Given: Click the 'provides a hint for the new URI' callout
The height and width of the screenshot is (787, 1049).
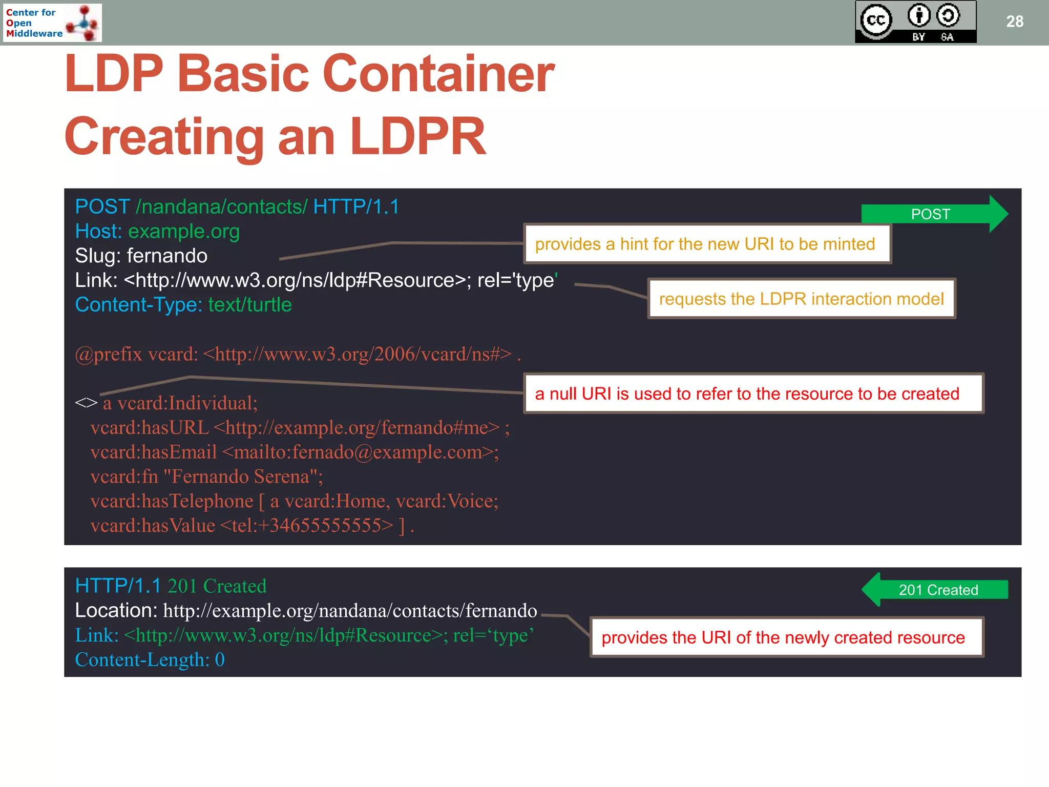Looking at the screenshot, I should pyautogui.click(x=707, y=244).
